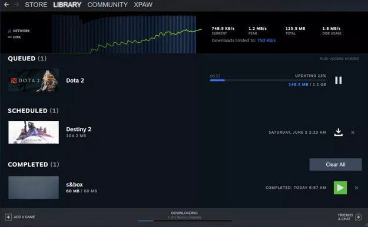Open the STORE tab
The image size is (368, 227).
pyautogui.click(x=36, y=5)
